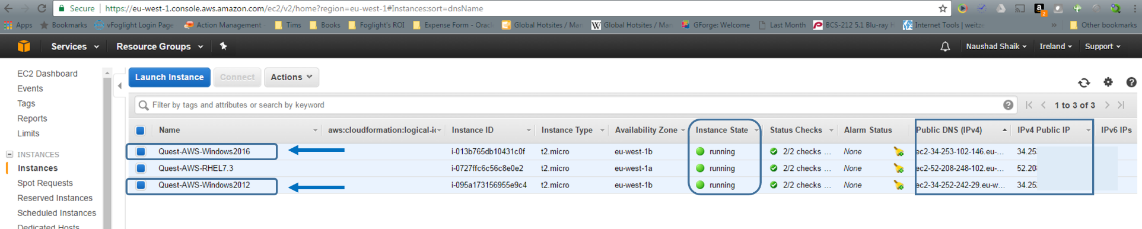Sort table by Name column header
1142x229 pixels.
[x=169, y=131]
